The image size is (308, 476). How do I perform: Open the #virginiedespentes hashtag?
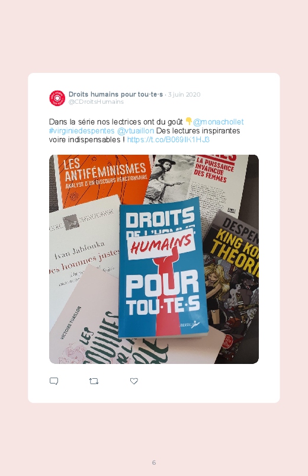point(82,130)
